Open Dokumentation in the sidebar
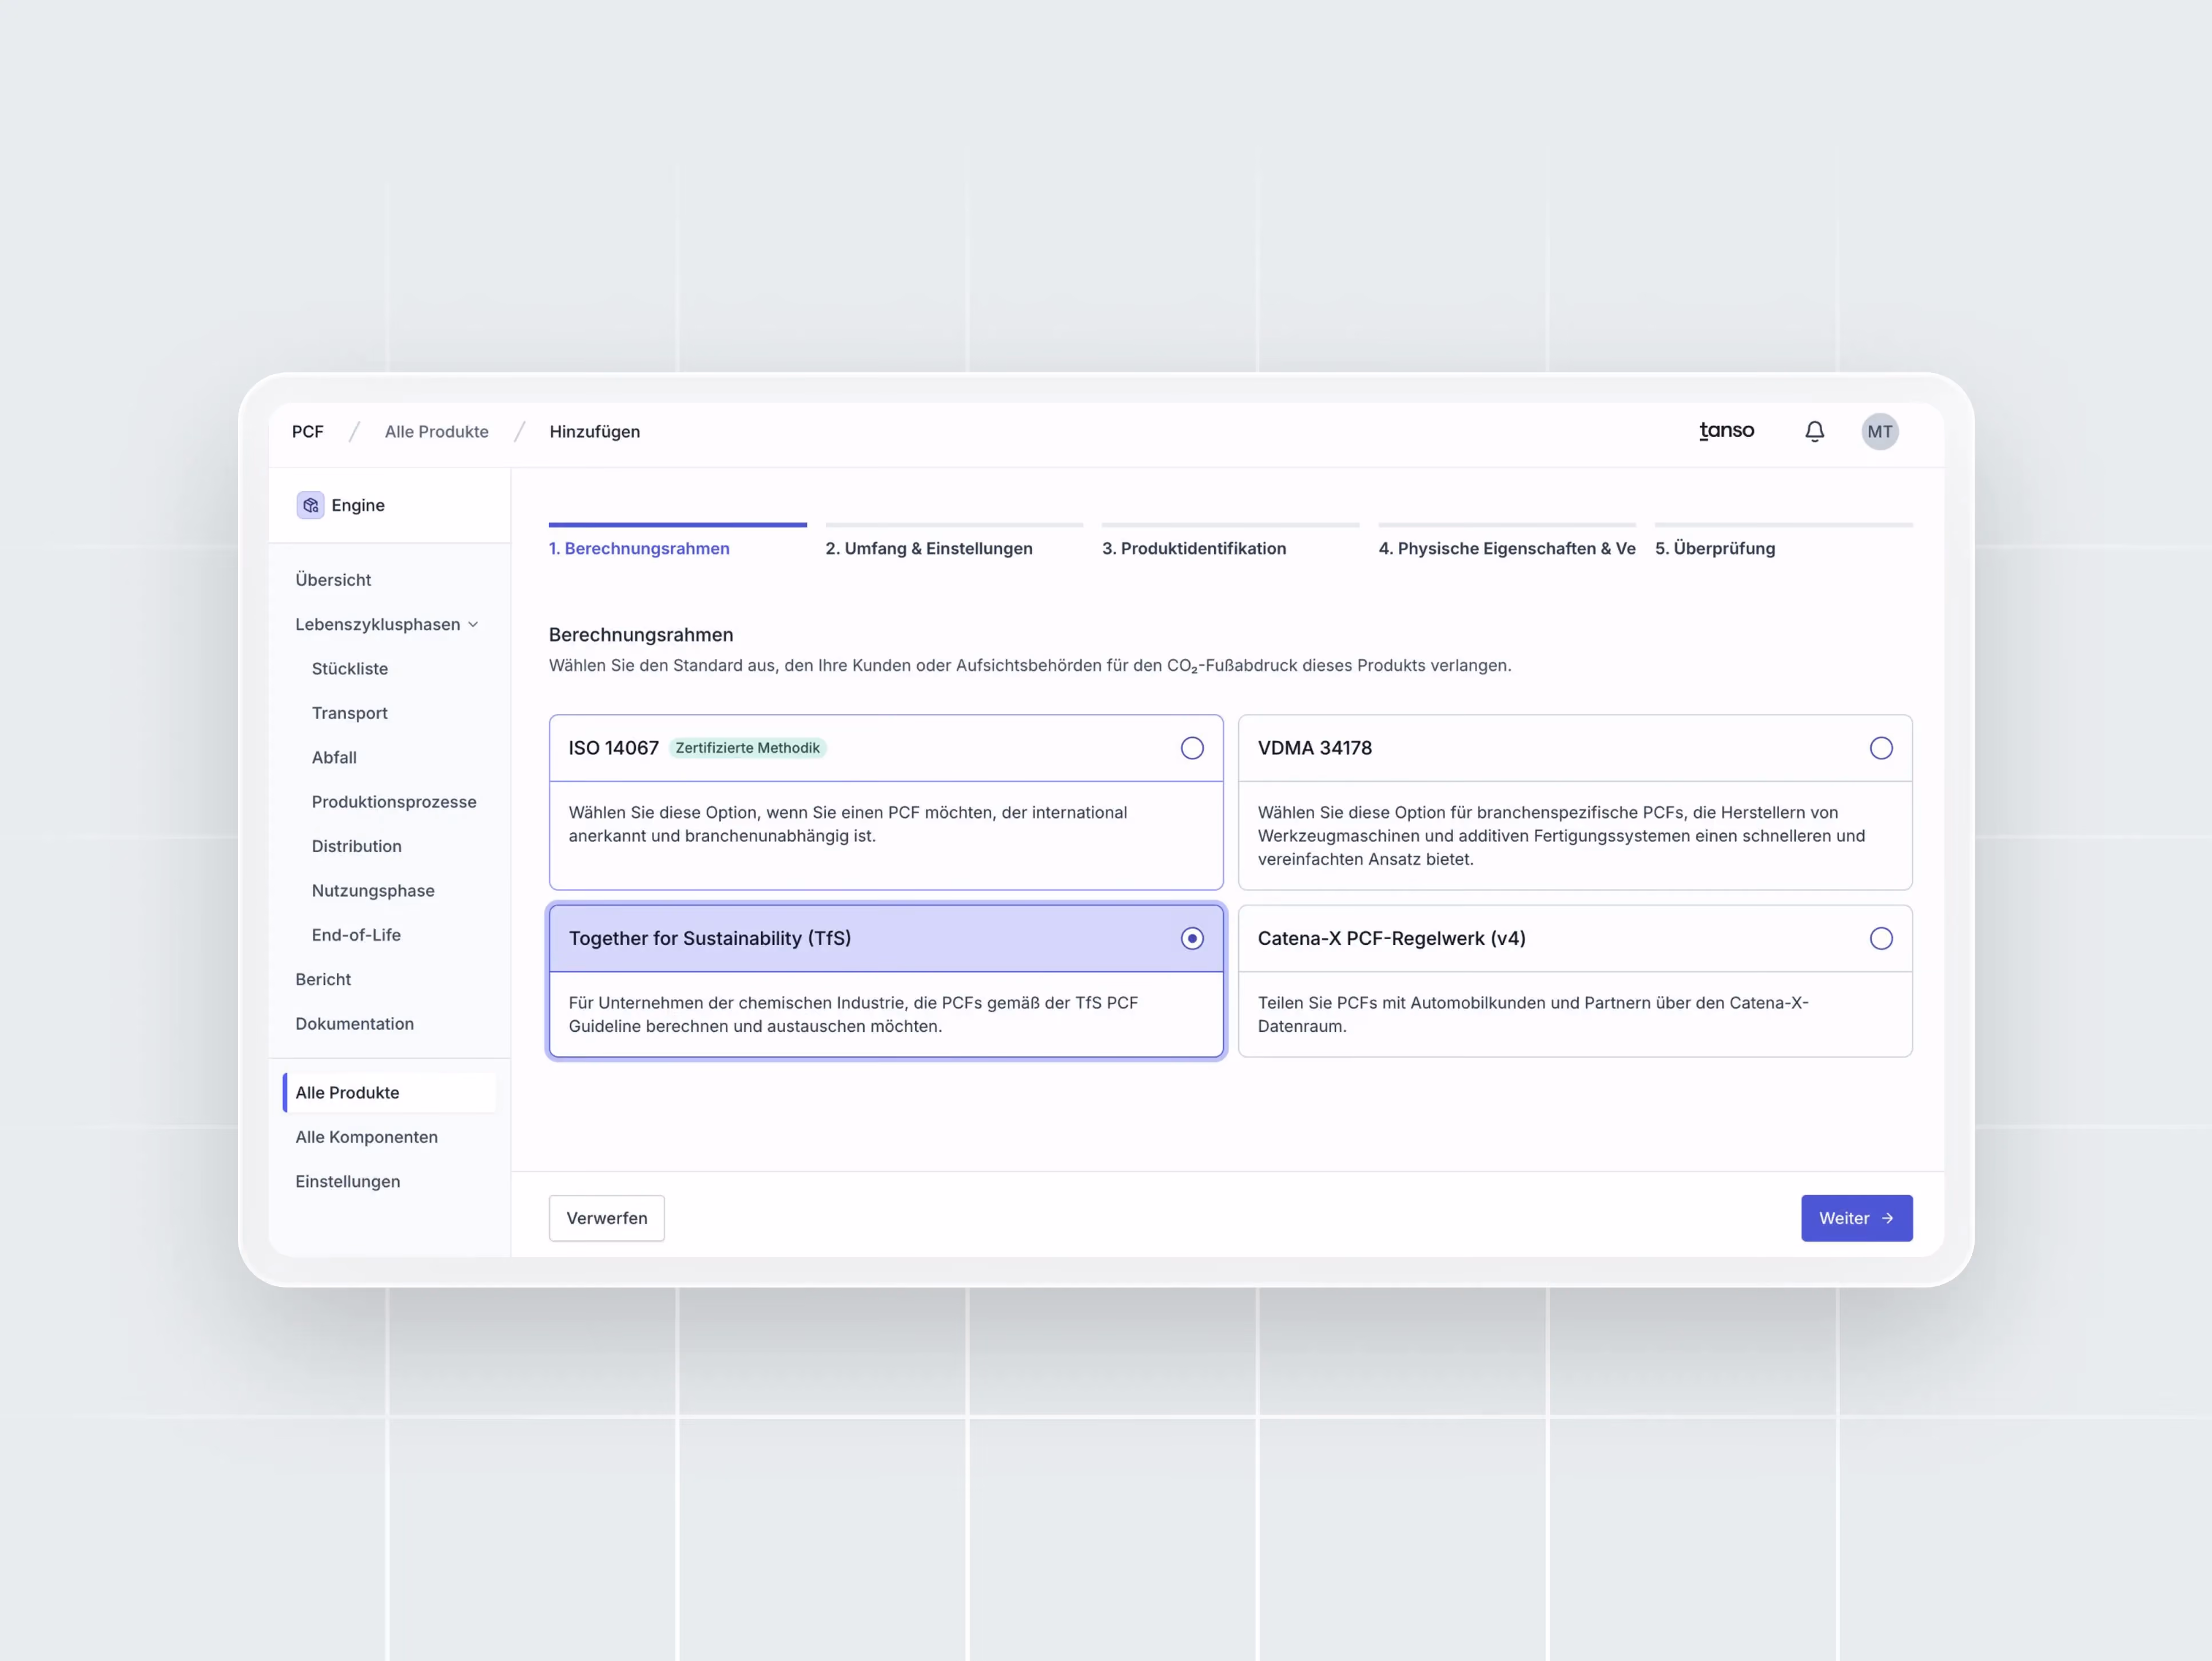2212x1661 pixels. (355, 1024)
